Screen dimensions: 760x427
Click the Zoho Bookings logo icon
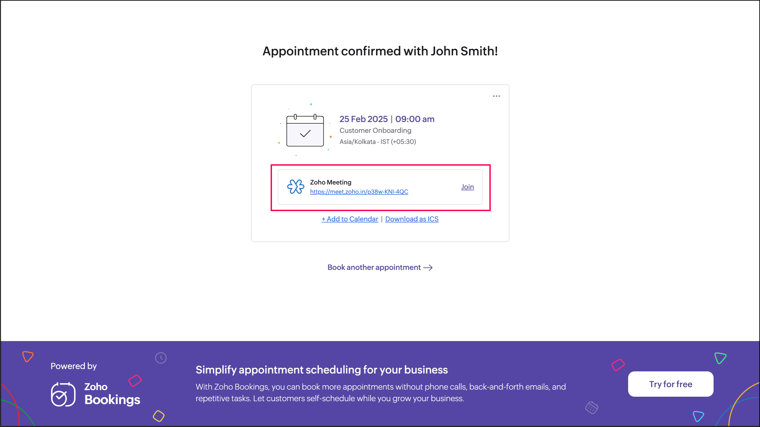(x=63, y=394)
